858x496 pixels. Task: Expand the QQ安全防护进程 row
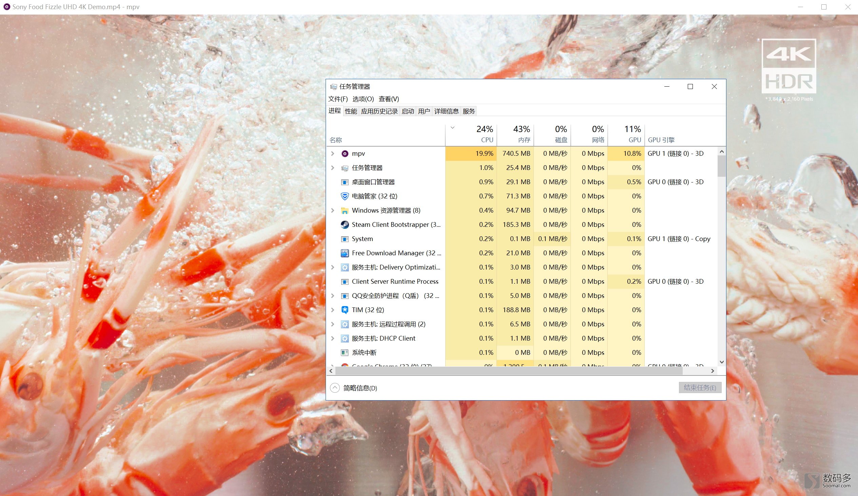coord(333,296)
